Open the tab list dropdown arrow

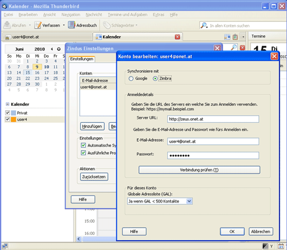243,37
